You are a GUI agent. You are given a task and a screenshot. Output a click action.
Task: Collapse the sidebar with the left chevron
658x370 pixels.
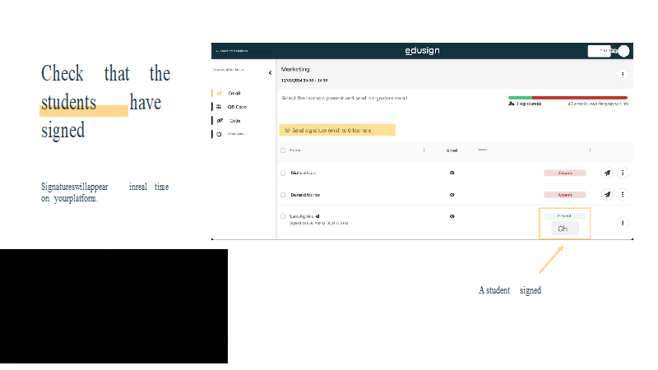pyautogui.click(x=270, y=73)
